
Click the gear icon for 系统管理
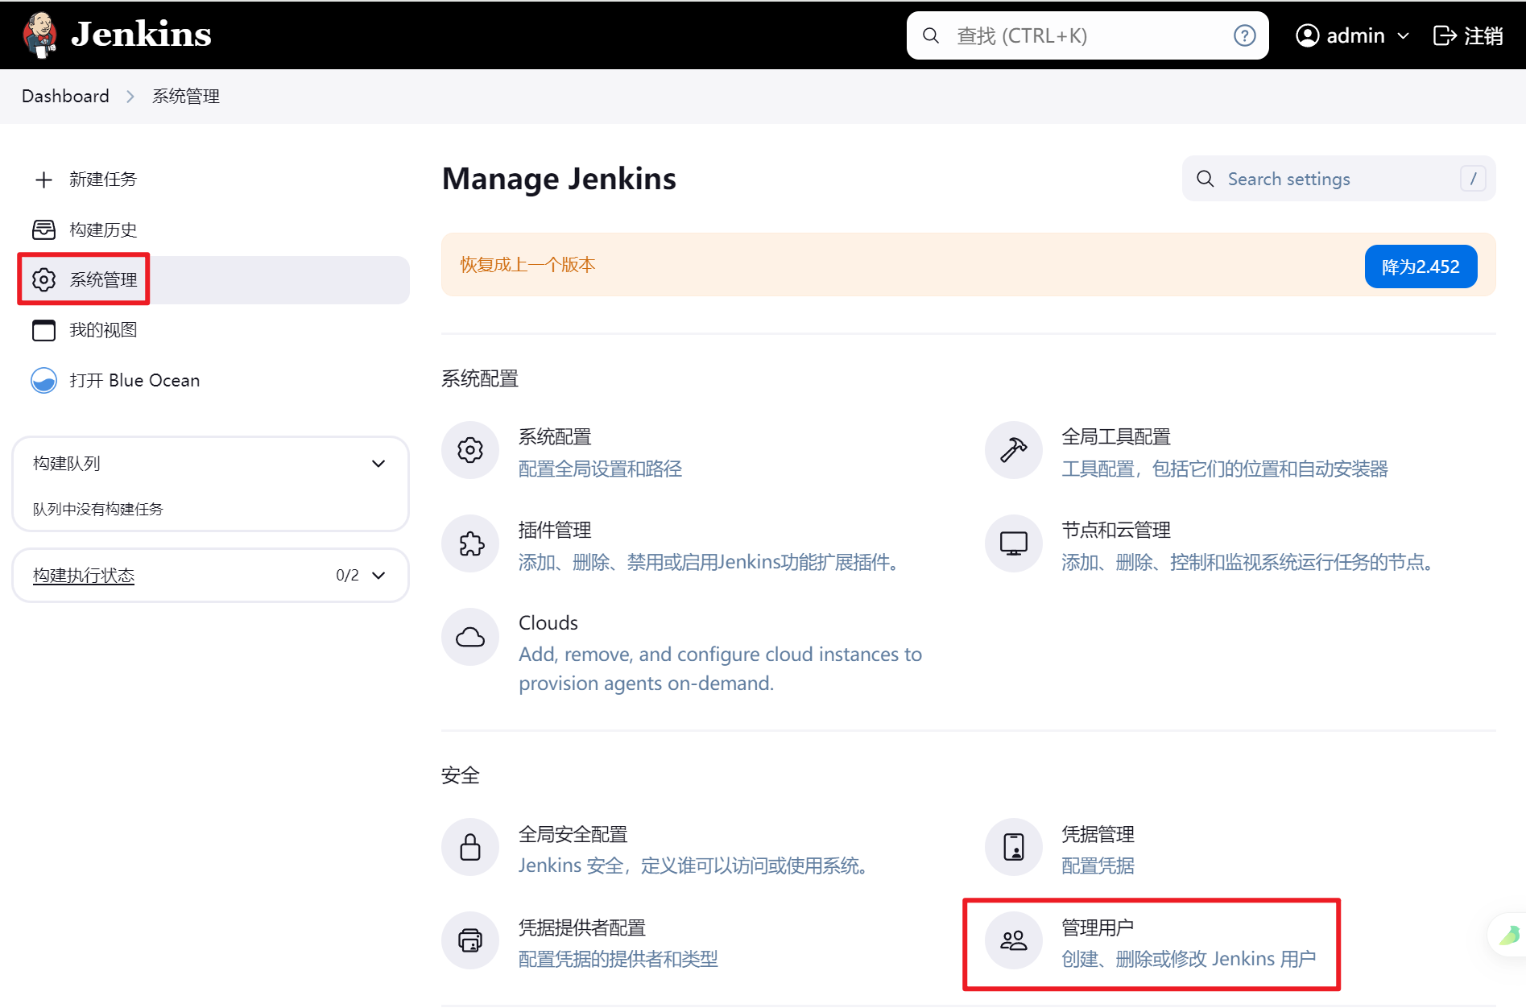tap(43, 279)
